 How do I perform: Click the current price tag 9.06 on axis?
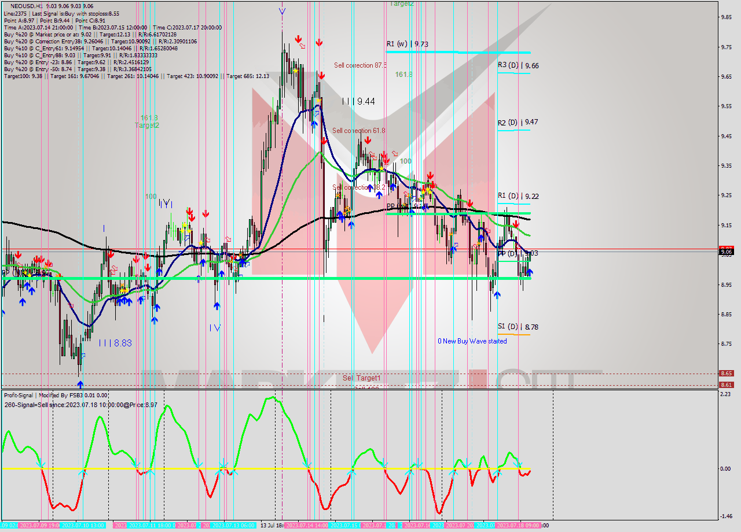(726, 251)
